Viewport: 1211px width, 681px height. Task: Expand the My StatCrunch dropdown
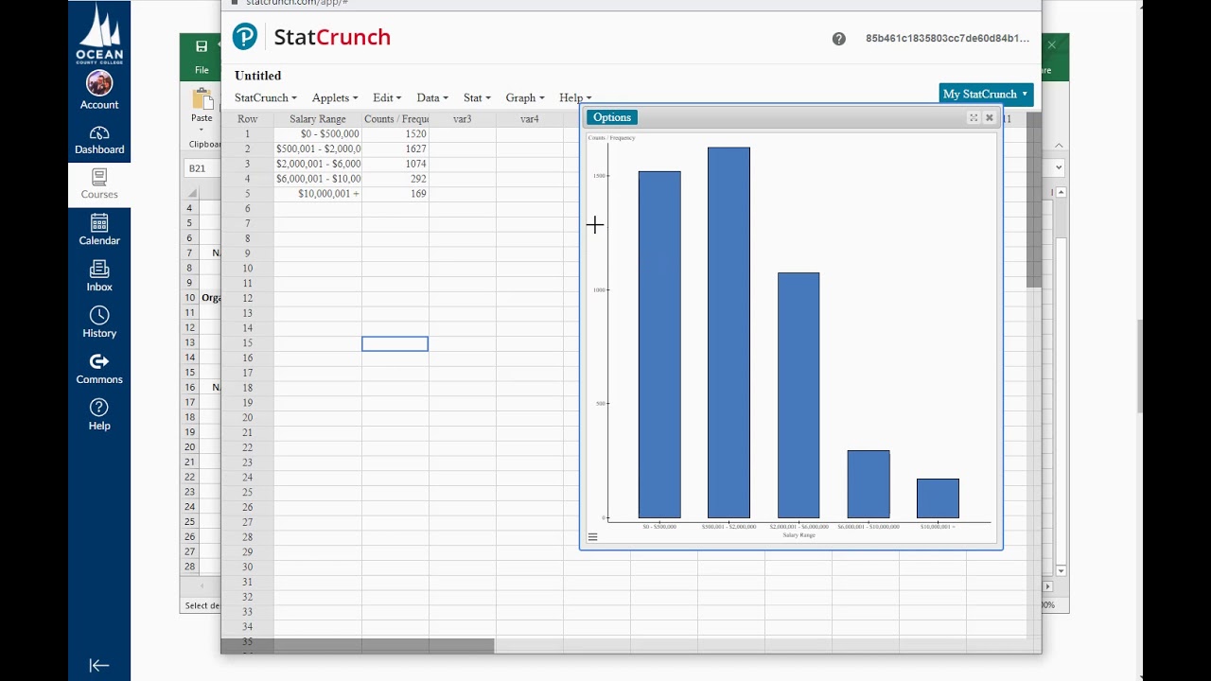(x=986, y=94)
